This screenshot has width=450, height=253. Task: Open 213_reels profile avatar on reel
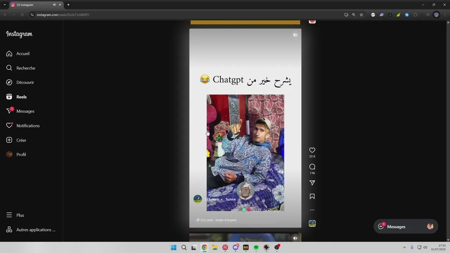pyautogui.click(x=198, y=199)
